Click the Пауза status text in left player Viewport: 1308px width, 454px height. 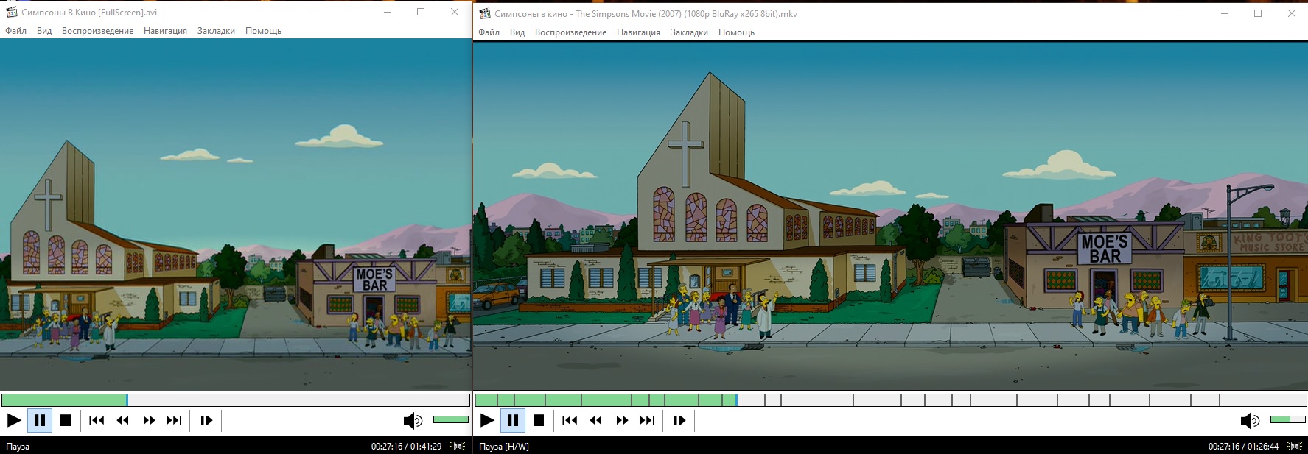pyautogui.click(x=18, y=447)
